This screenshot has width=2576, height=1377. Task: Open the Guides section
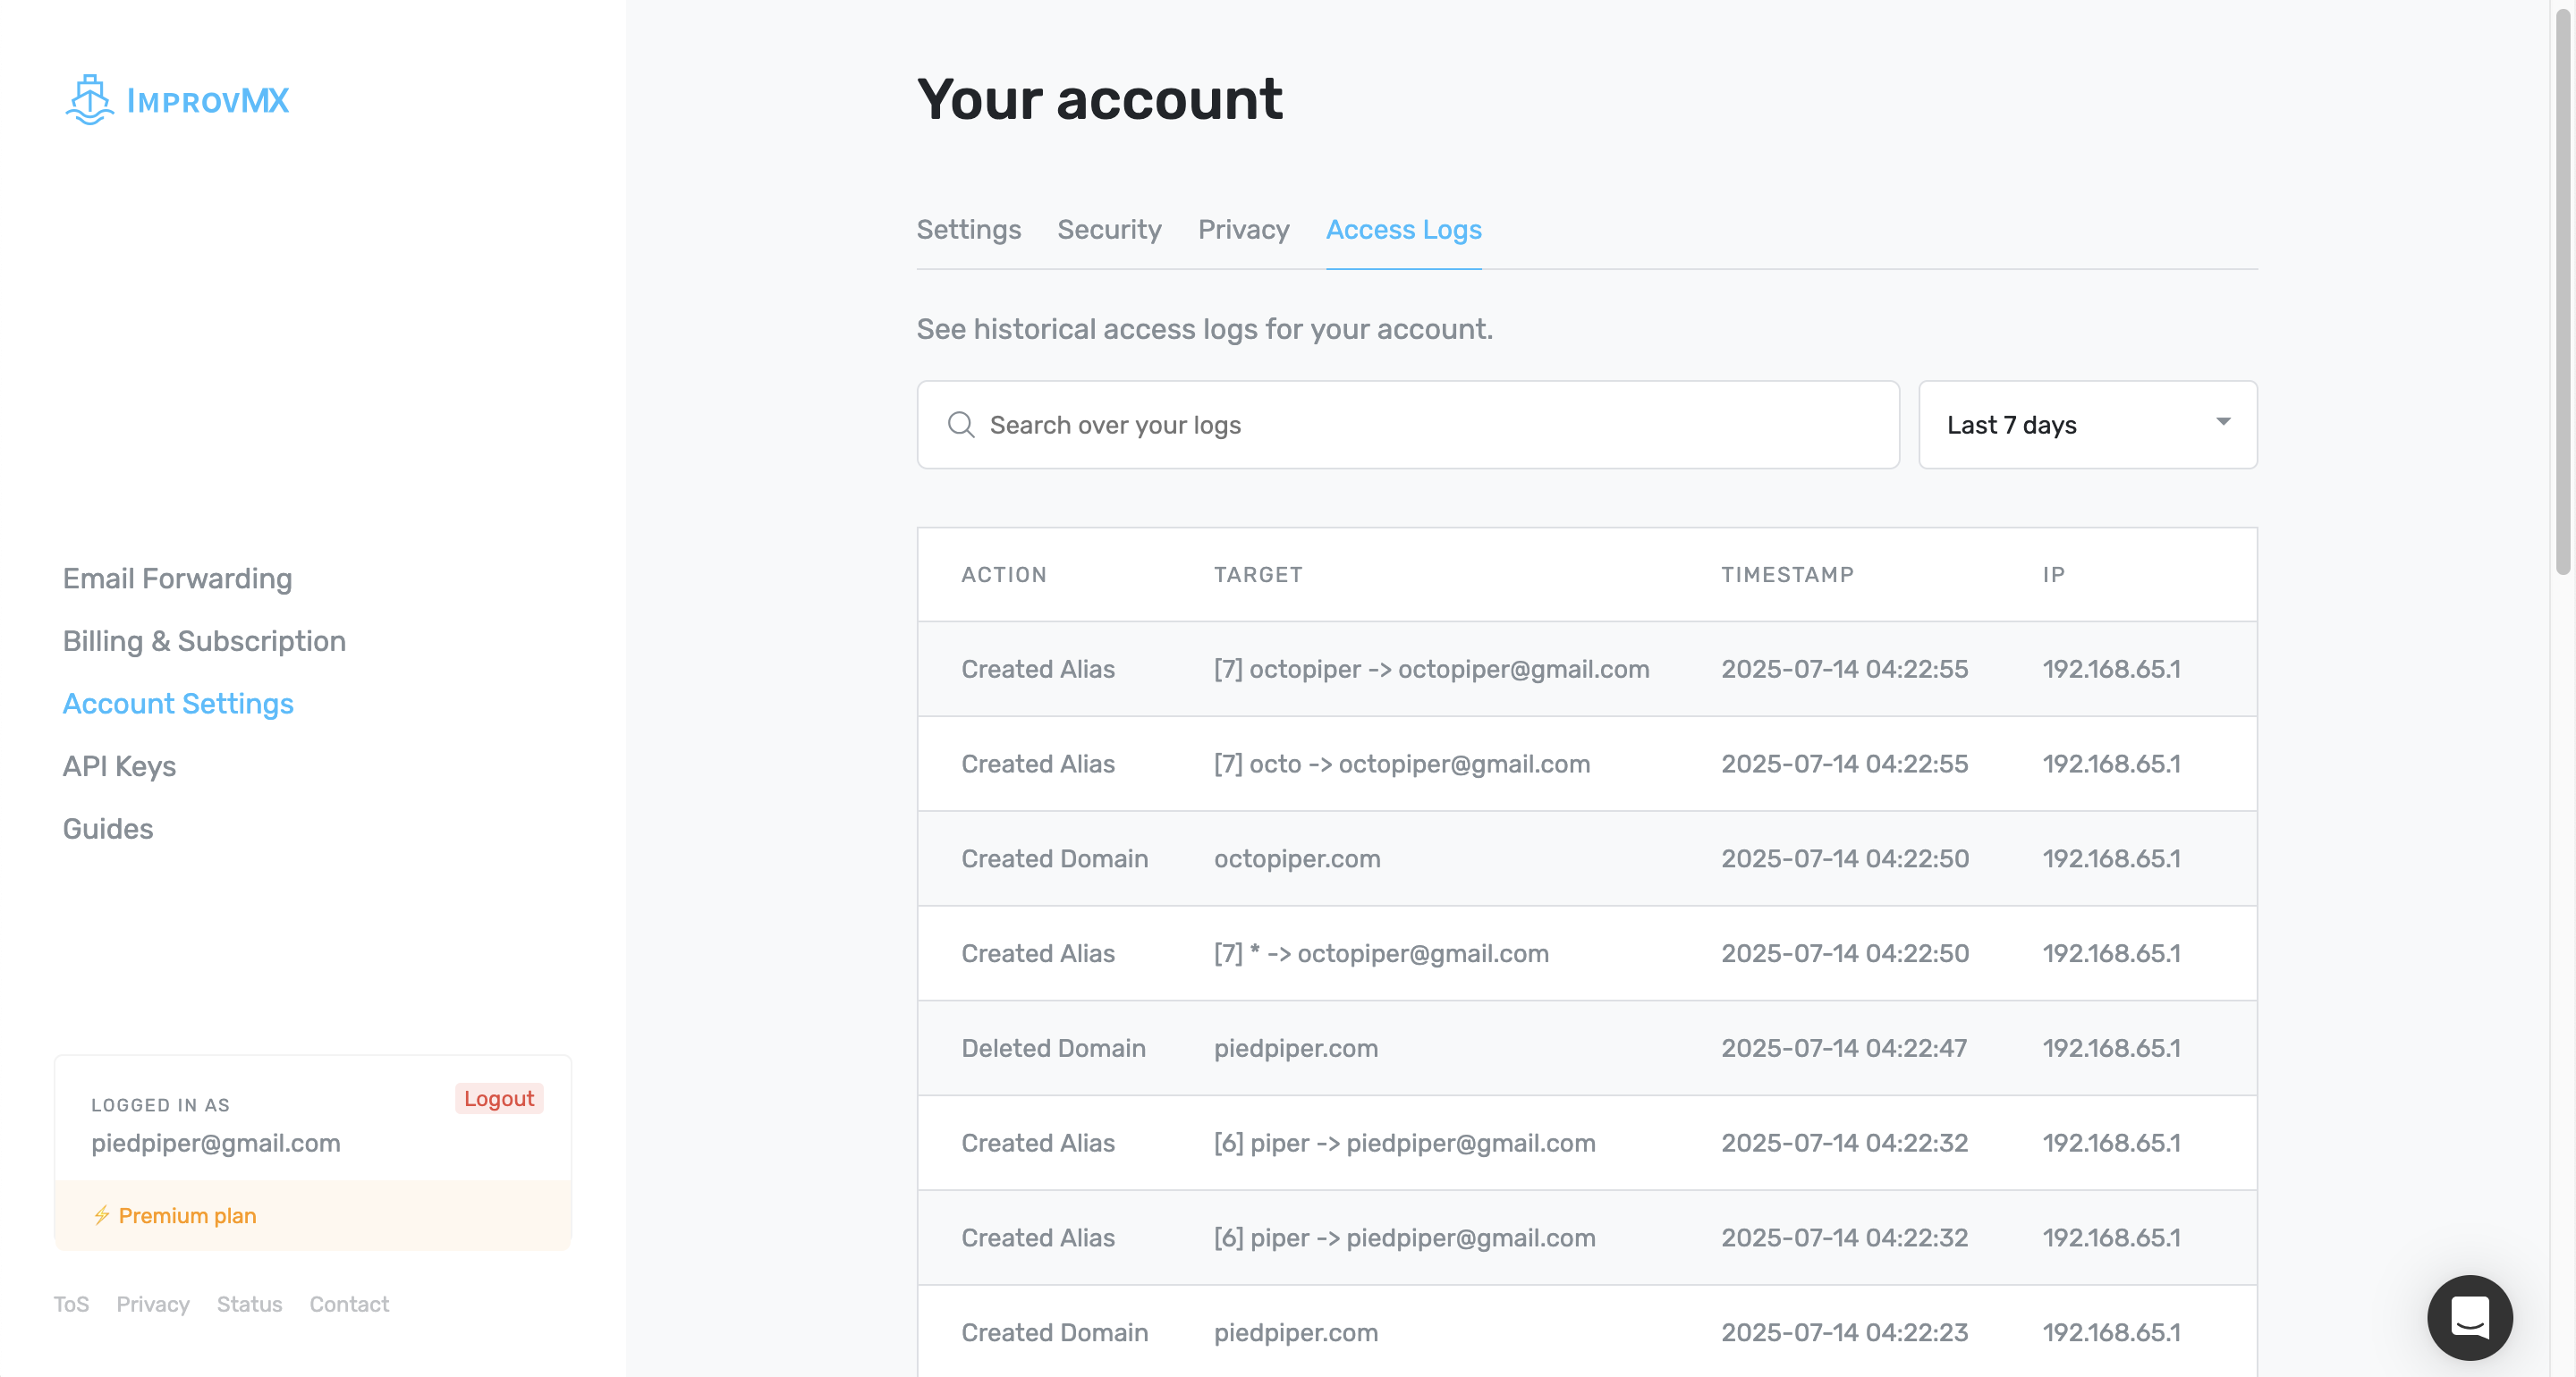pos(108,829)
